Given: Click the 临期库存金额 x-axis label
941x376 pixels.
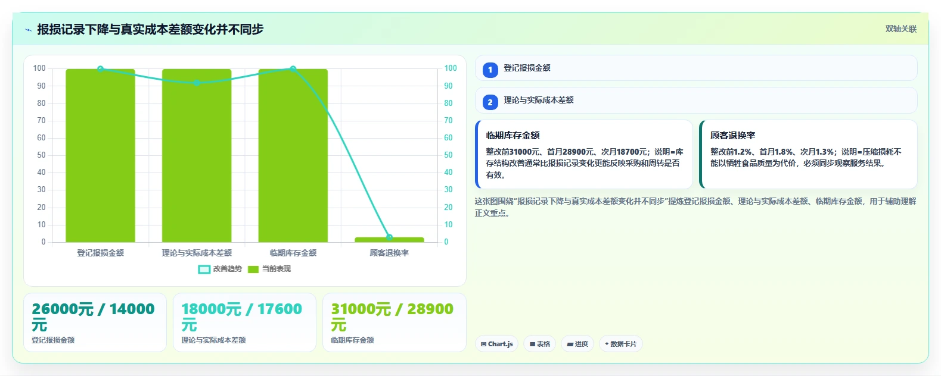Looking at the screenshot, I should [293, 253].
